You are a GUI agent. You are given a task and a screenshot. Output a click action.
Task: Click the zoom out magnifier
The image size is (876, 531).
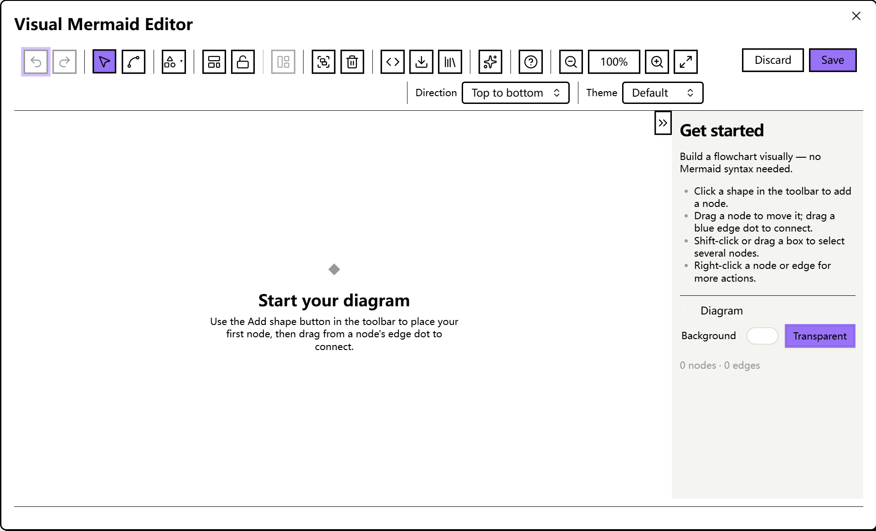(571, 62)
